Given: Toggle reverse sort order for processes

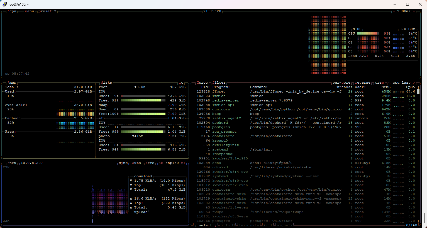Looking at the screenshot, I should [x=363, y=83].
